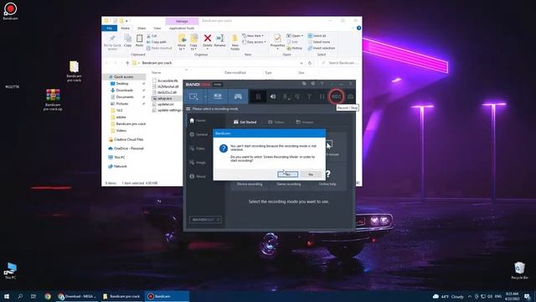The width and height of the screenshot is (536, 302).
Task: Click the hamburger menu beside recording mode message
Action: [188, 109]
